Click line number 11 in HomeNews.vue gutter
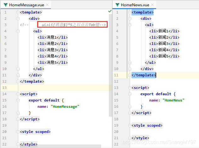199x148 pixels. tap(116, 75)
